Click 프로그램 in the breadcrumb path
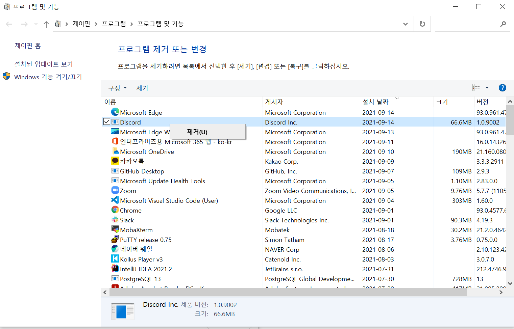This screenshot has width=514, height=329. click(114, 24)
